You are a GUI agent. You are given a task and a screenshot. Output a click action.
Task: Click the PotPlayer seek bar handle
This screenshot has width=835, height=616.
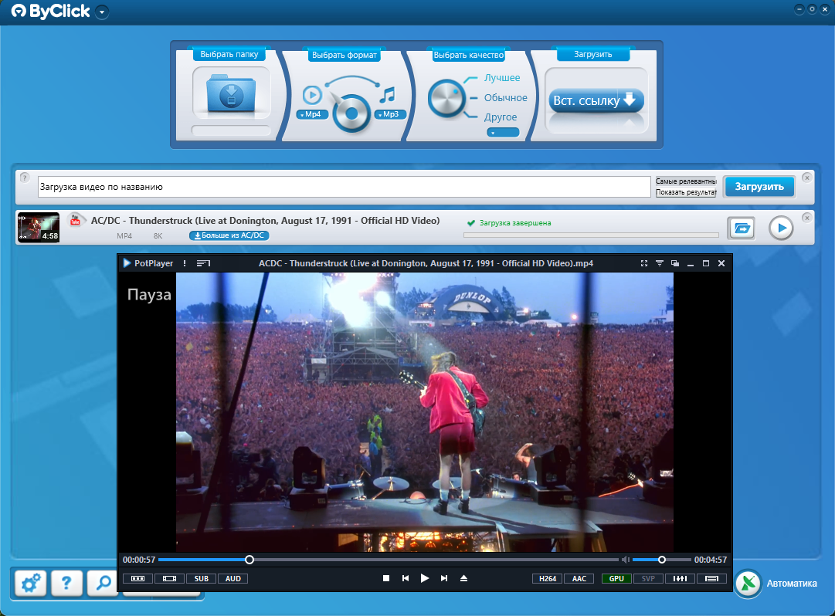pos(249,560)
